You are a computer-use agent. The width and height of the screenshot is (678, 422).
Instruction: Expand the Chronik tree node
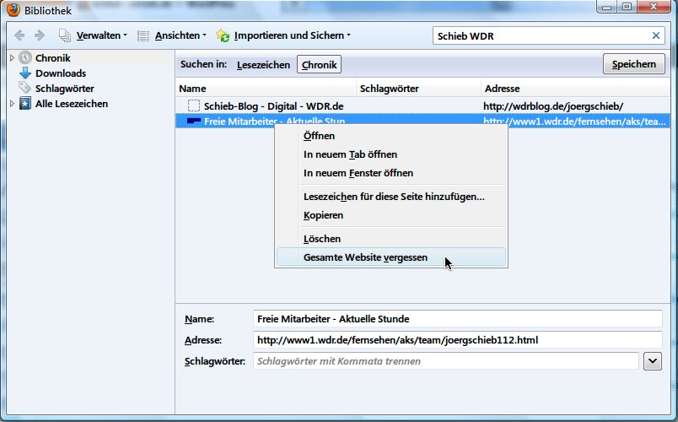tap(12, 57)
